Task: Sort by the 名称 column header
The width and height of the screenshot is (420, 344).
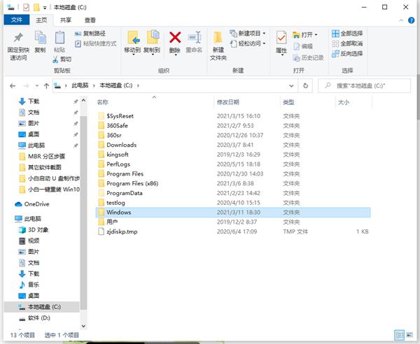Action: [x=103, y=102]
